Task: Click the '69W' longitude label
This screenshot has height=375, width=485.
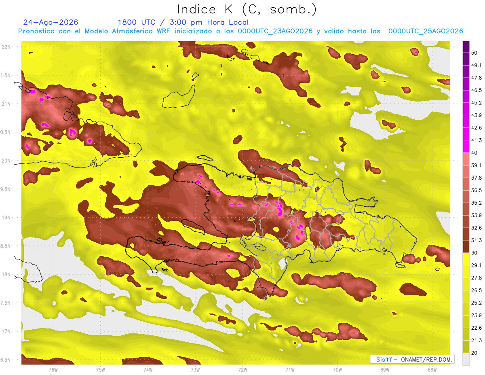Action: [x=385, y=369]
